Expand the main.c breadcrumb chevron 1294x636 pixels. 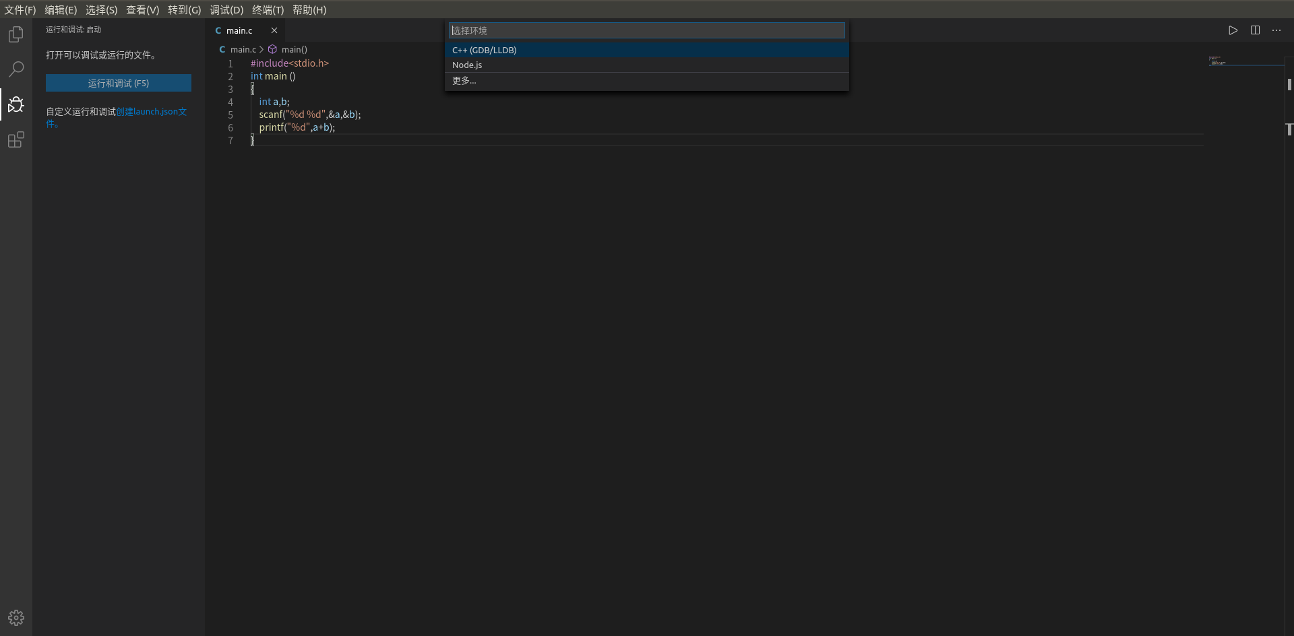tap(262, 49)
